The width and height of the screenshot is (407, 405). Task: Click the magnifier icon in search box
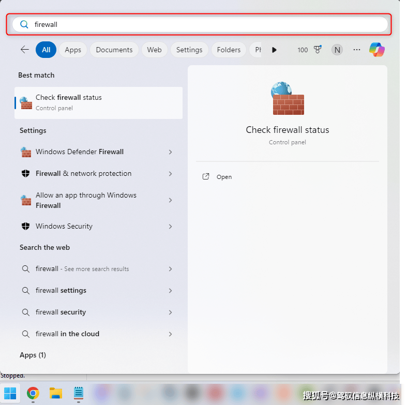pos(24,24)
